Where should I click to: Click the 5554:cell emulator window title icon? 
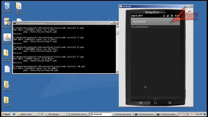(121, 6)
